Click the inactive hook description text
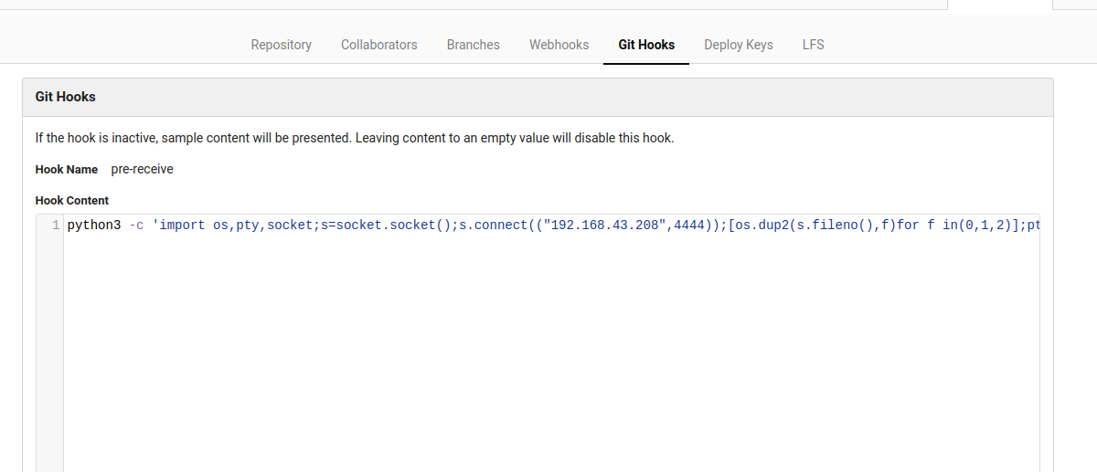Image resolution: width=1097 pixels, height=472 pixels. [354, 139]
